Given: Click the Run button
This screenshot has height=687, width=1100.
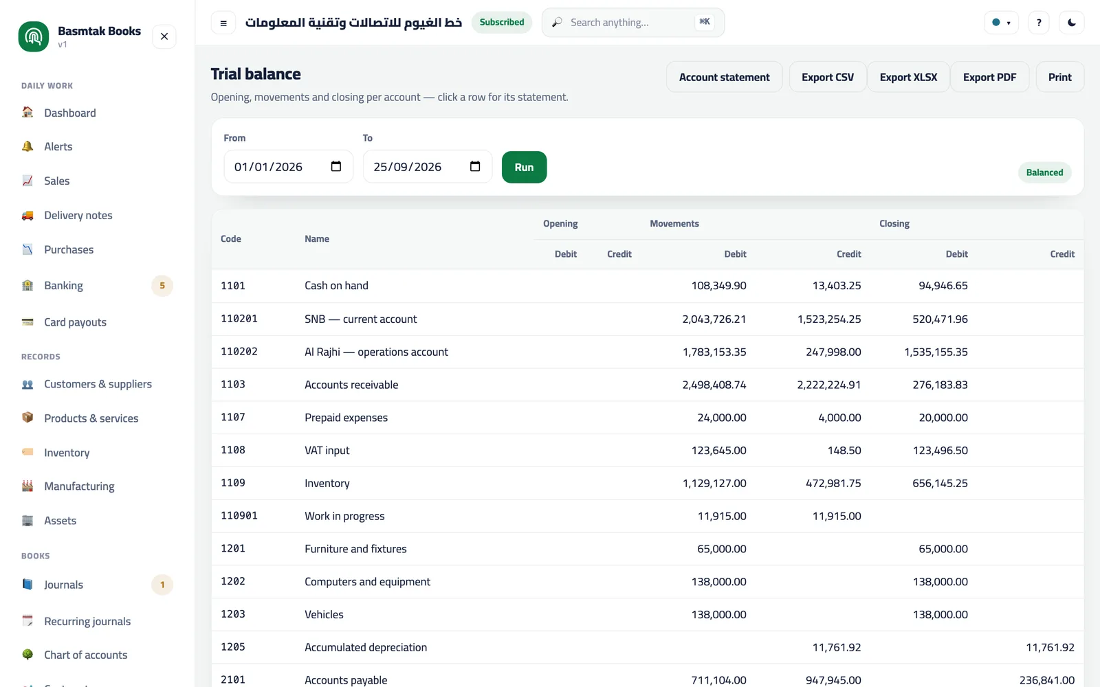Looking at the screenshot, I should tap(524, 167).
